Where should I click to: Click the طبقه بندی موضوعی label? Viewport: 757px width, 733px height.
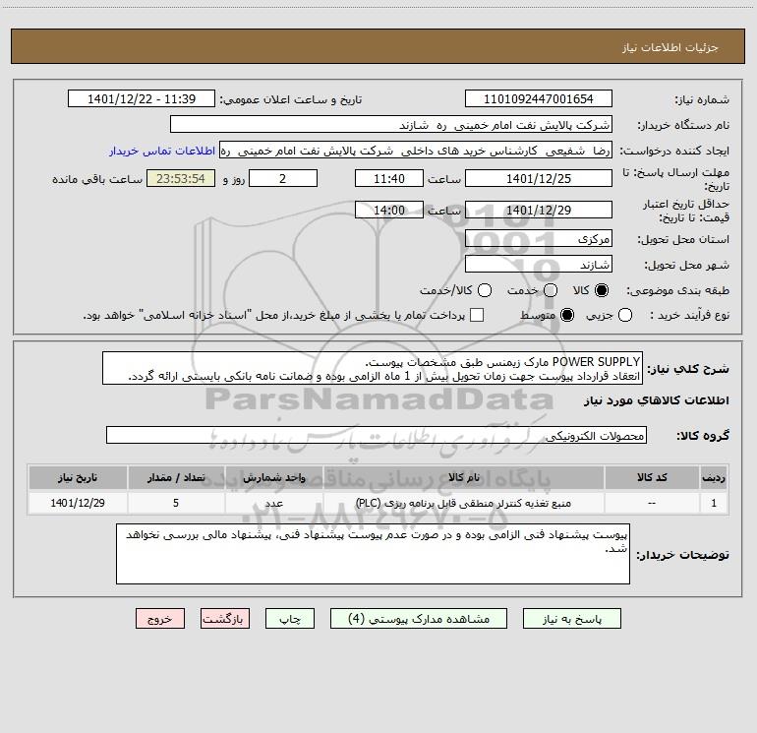coord(677,291)
